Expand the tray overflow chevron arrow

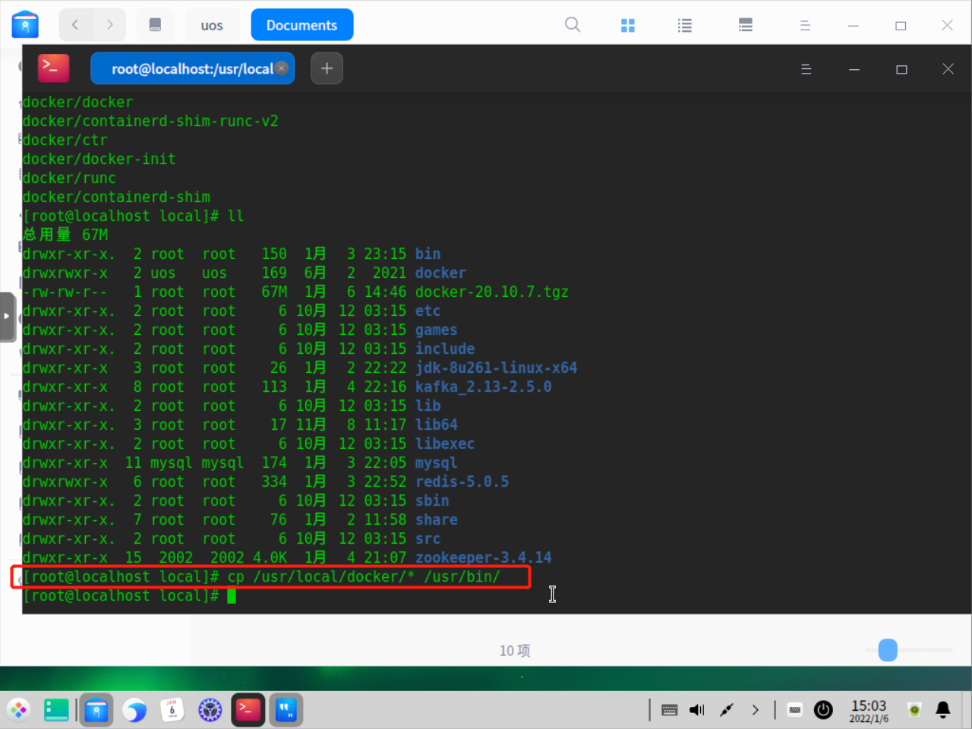pos(755,709)
